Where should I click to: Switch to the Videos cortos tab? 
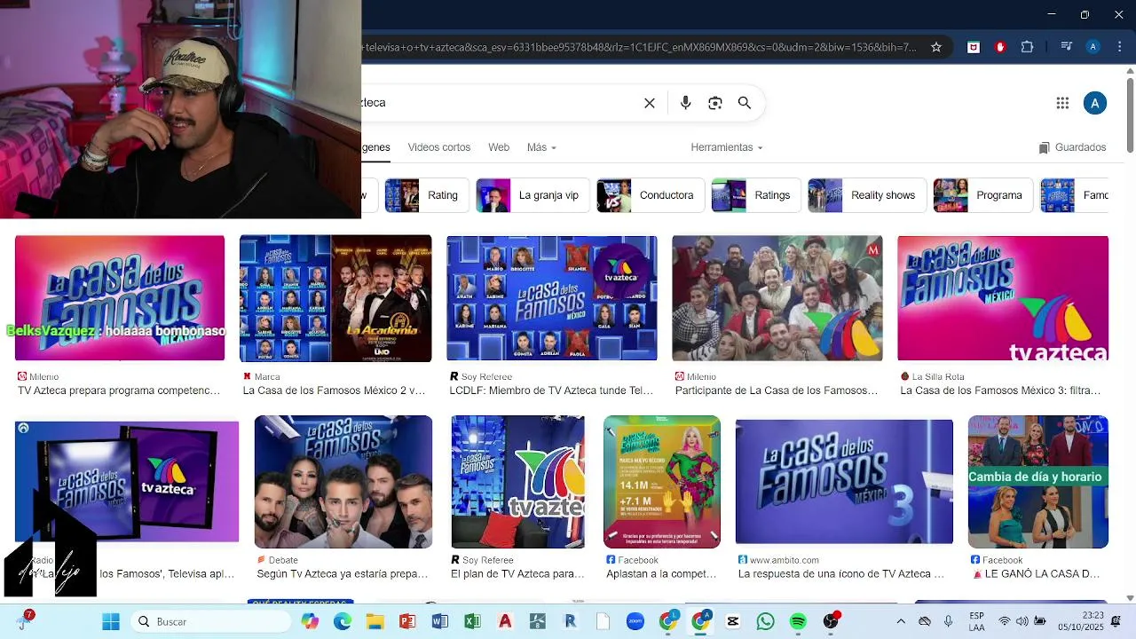point(439,147)
